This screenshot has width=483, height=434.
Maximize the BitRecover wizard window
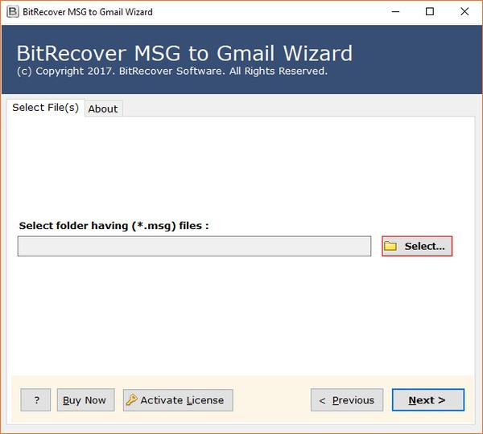(x=430, y=12)
